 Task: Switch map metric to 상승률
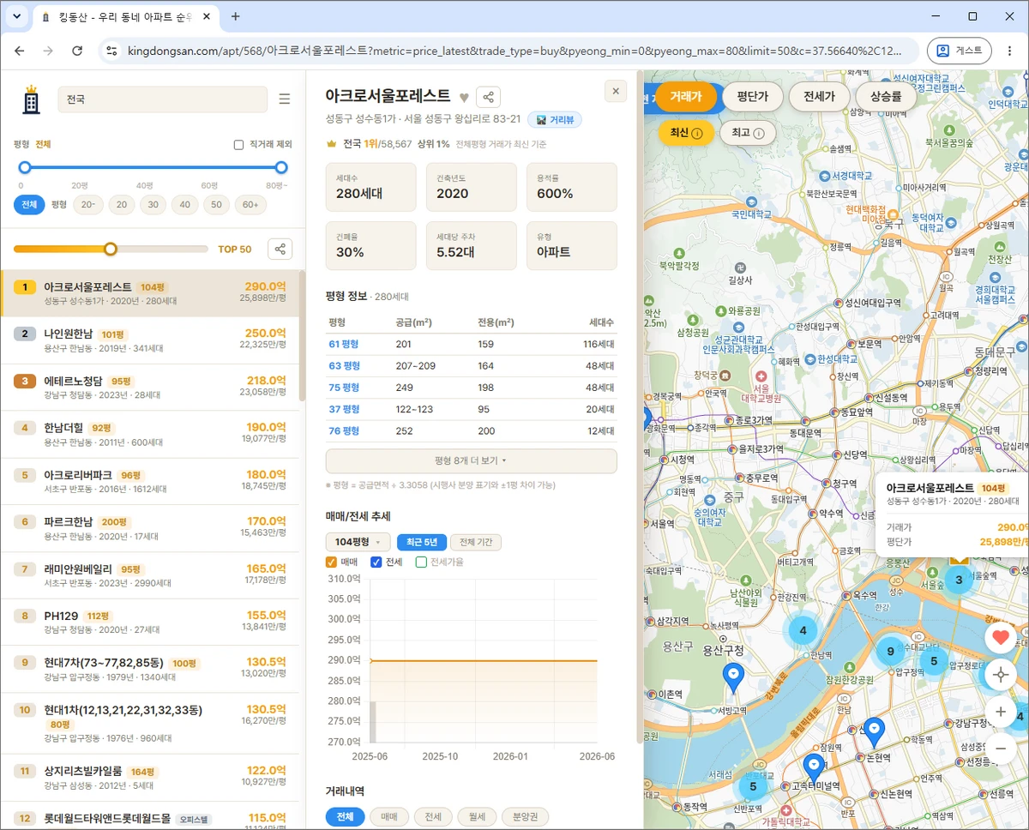tap(886, 97)
